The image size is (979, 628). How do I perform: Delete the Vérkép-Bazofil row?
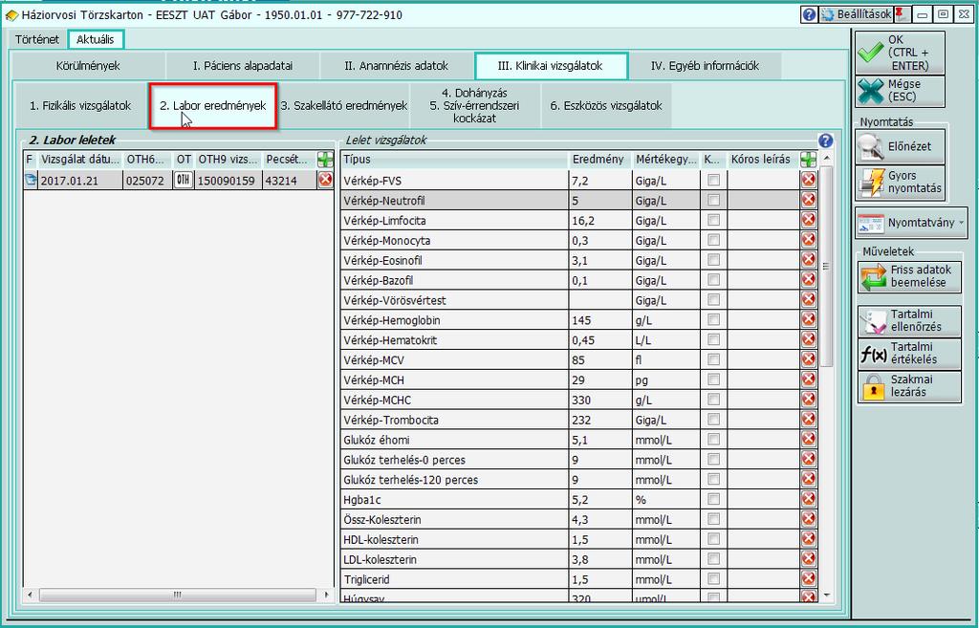coord(809,280)
